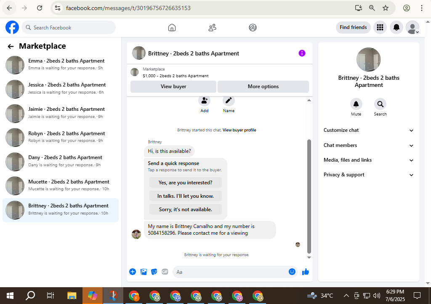Select Brittney's conversation in the list

coord(61,210)
